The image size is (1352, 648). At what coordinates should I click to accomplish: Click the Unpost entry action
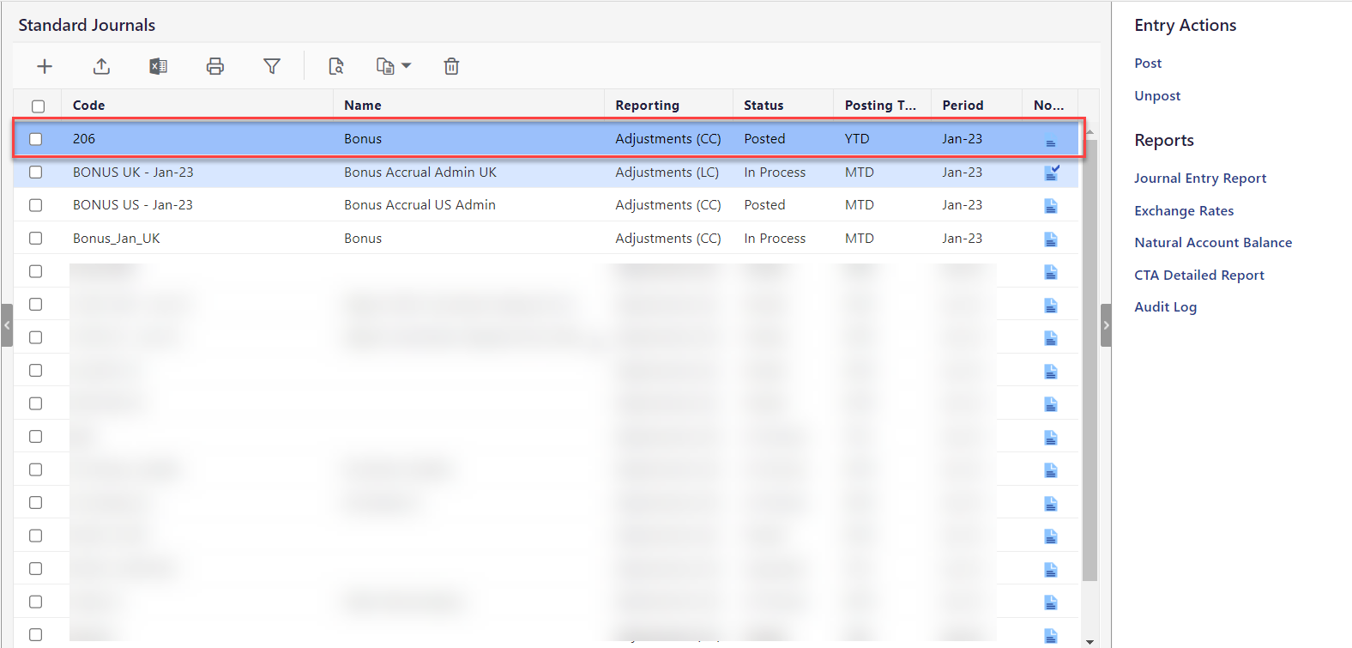tap(1157, 95)
